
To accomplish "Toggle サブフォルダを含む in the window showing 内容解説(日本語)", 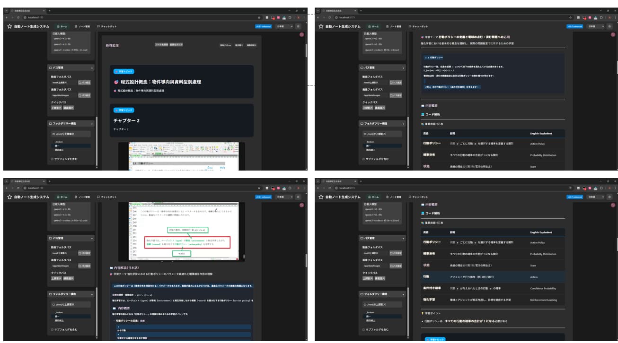I will pyautogui.click(x=52, y=329).
